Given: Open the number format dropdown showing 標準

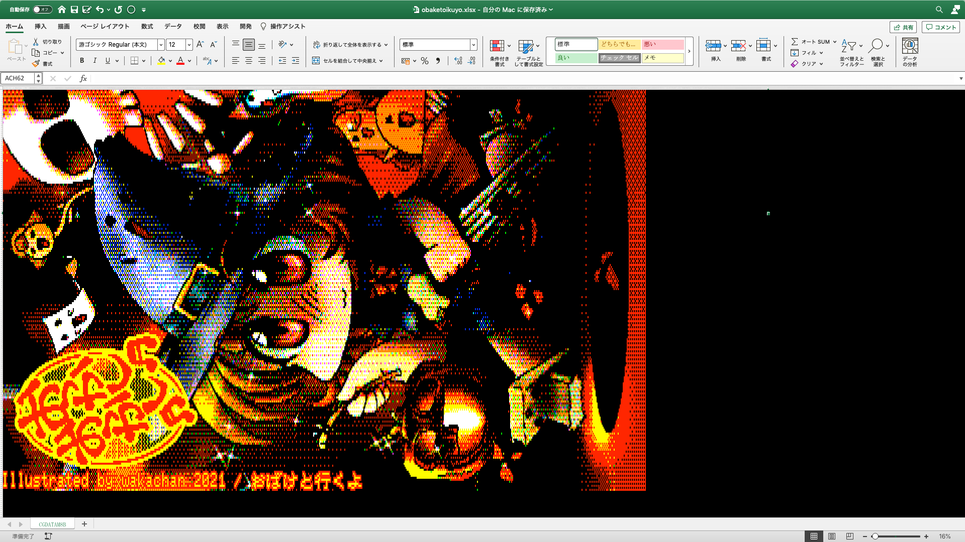Looking at the screenshot, I should point(473,45).
